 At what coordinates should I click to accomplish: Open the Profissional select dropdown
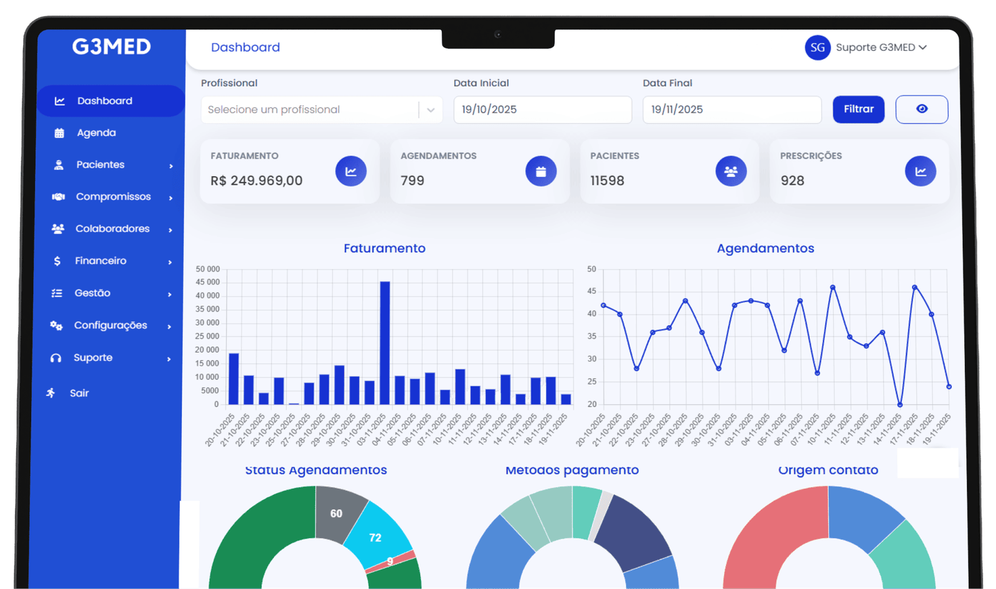321,110
